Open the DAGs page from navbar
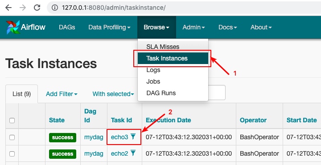 [67, 27]
